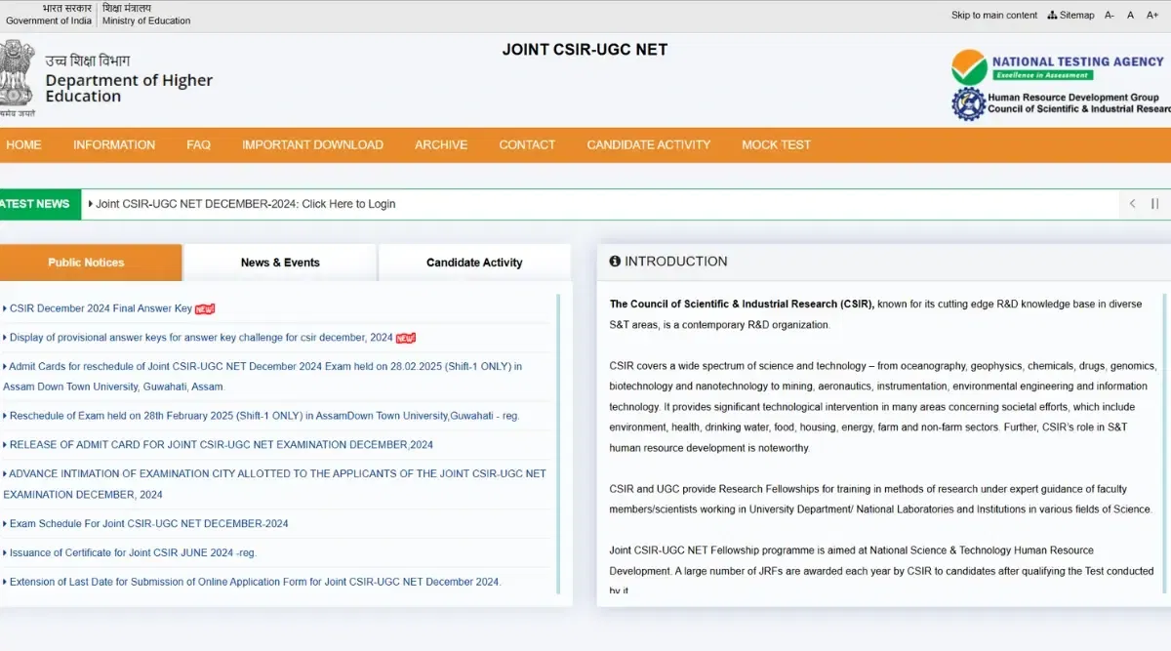Image resolution: width=1171 pixels, height=651 pixels.
Task: Open CSIR December 2024 Final Answer Key
Action: click(x=101, y=308)
